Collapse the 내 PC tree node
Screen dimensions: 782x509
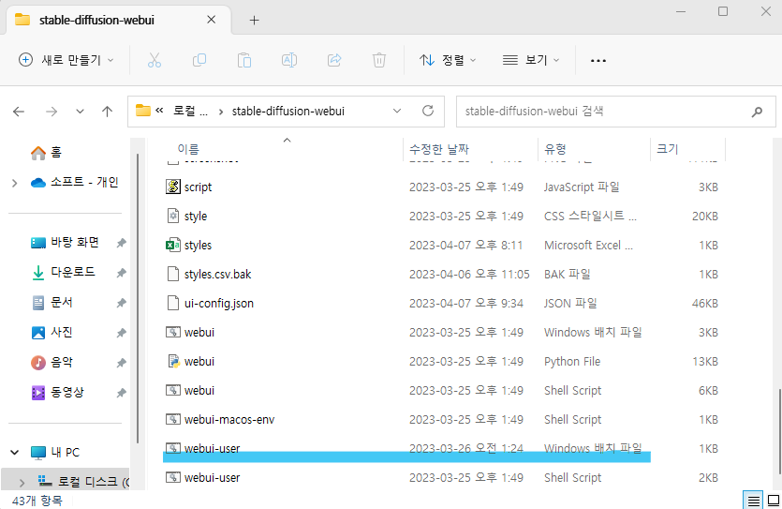[x=14, y=453]
